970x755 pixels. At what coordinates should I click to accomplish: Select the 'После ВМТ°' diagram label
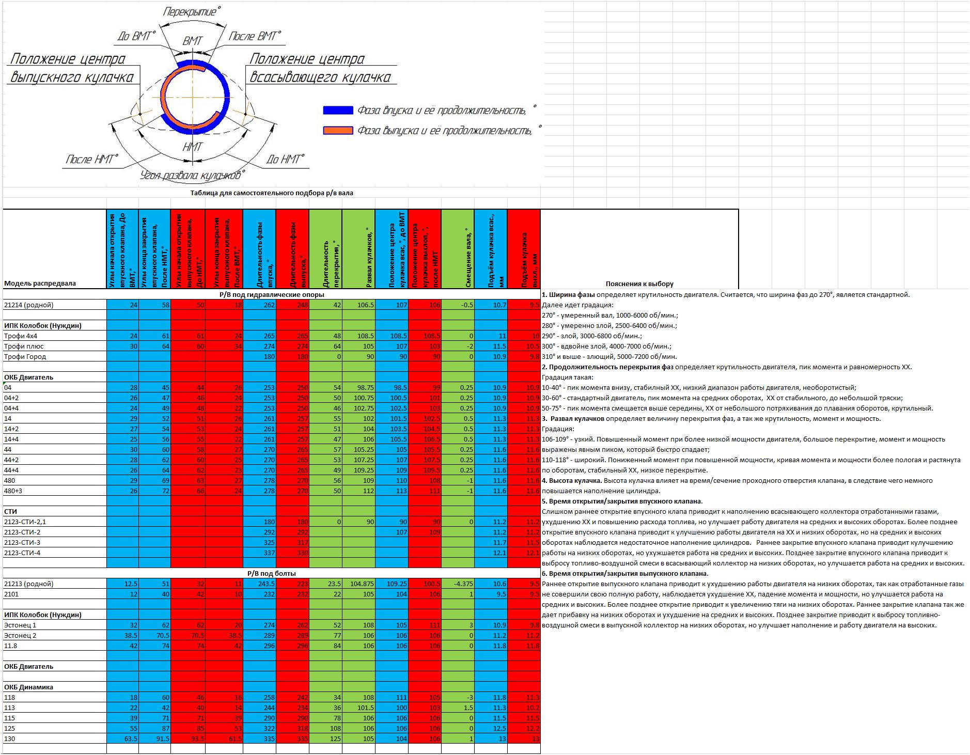tap(255, 36)
